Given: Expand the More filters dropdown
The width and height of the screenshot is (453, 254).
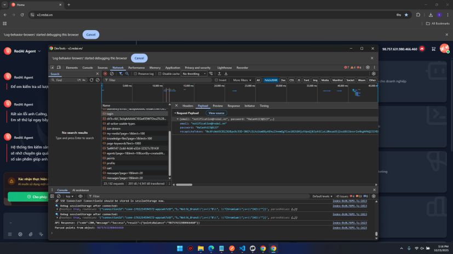Looking at the screenshot, I should (242, 80).
